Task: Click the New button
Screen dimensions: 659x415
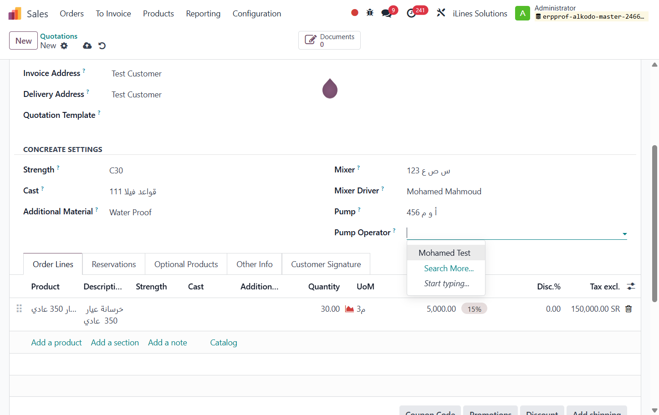Action: 23,41
